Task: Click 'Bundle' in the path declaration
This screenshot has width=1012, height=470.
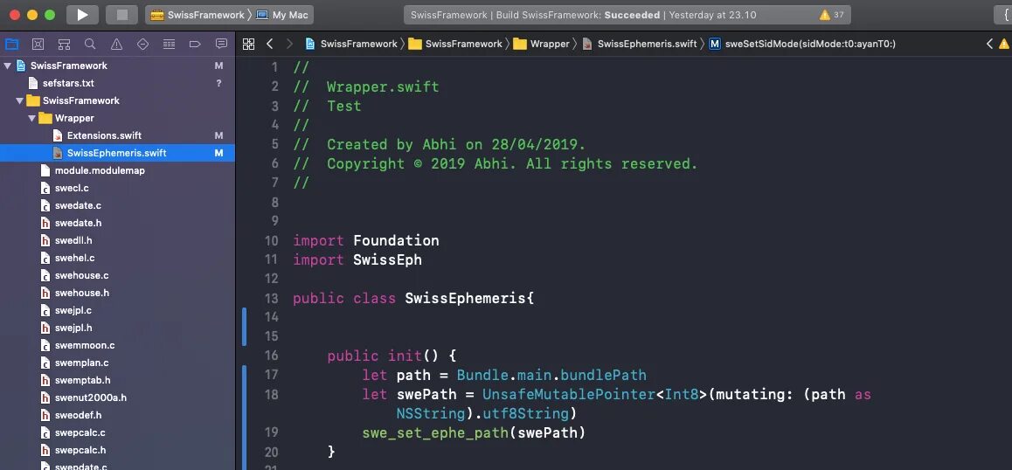Action: pyautogui.click(x=482, y=375)
